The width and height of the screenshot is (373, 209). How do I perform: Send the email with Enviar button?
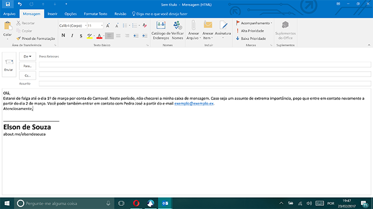tap(9, 65)
